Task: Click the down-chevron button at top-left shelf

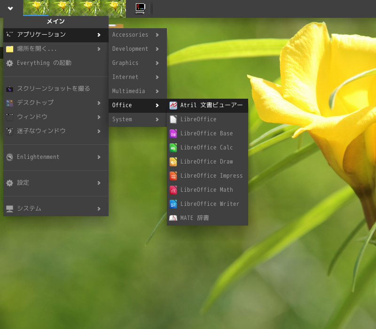Action: (10, 8)
